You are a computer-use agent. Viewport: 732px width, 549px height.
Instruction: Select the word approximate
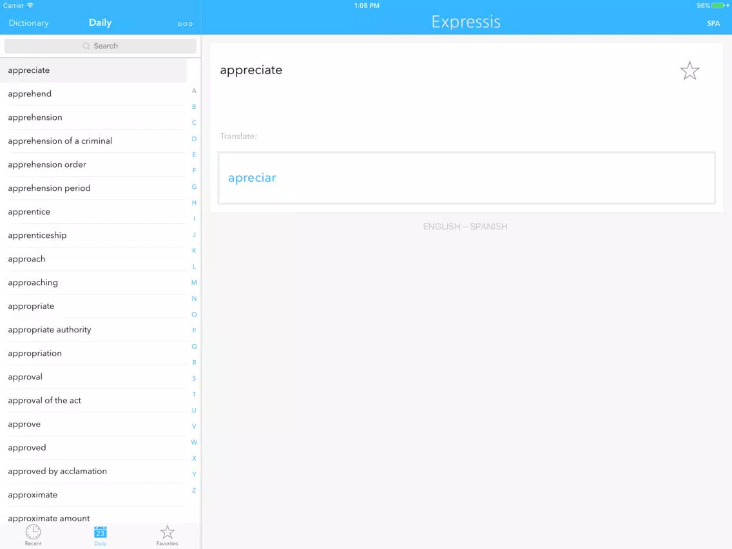point(93,494)
